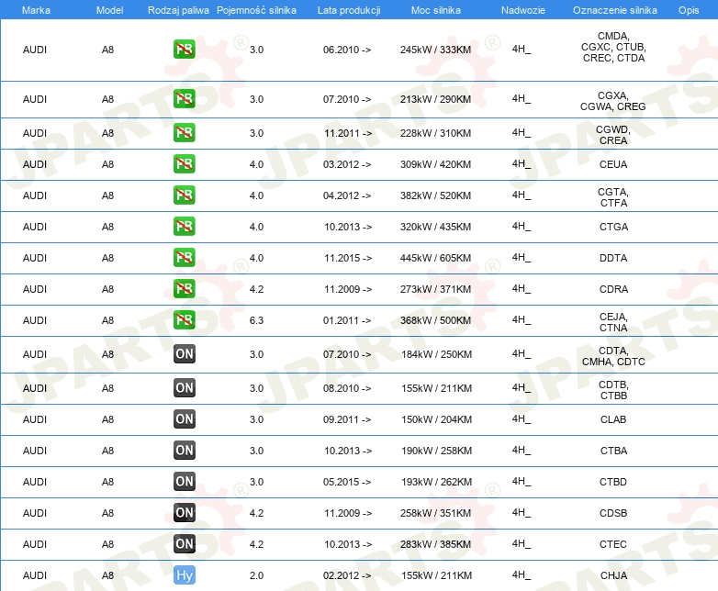Click the petrol icon in the 6.3 engine row
This screenshot has width=718, height=591.
pos(184,319)
